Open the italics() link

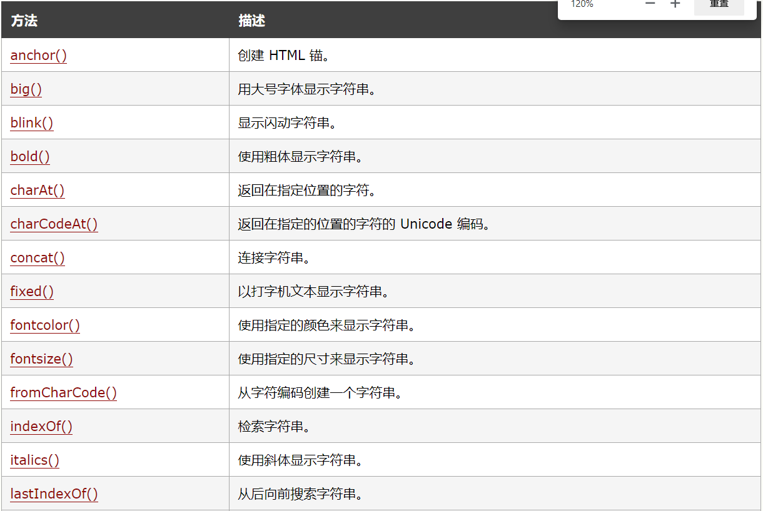(35, 460)
